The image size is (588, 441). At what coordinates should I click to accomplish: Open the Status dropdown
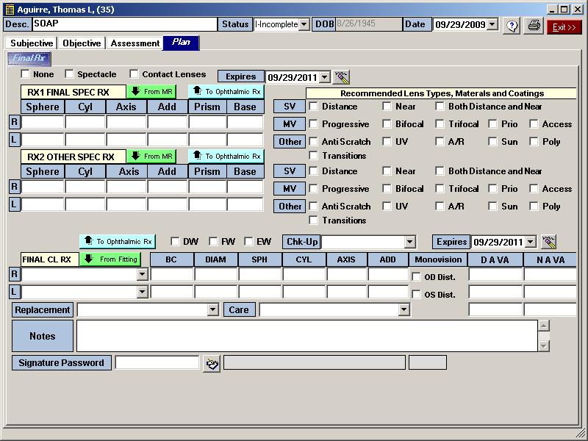[304, 24]
